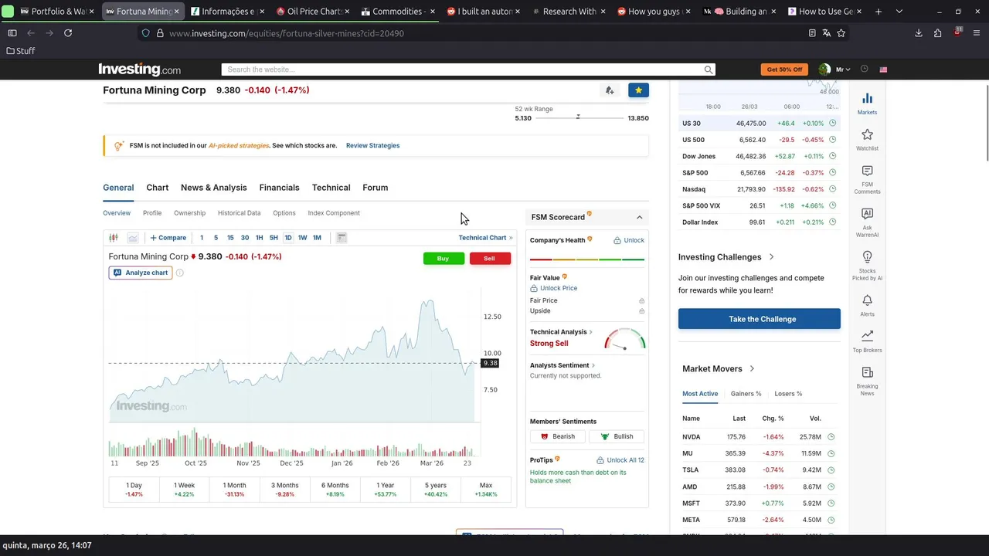Bookmark this page with star icon
This screenshot has width=989, height=556.
(841, 33)
